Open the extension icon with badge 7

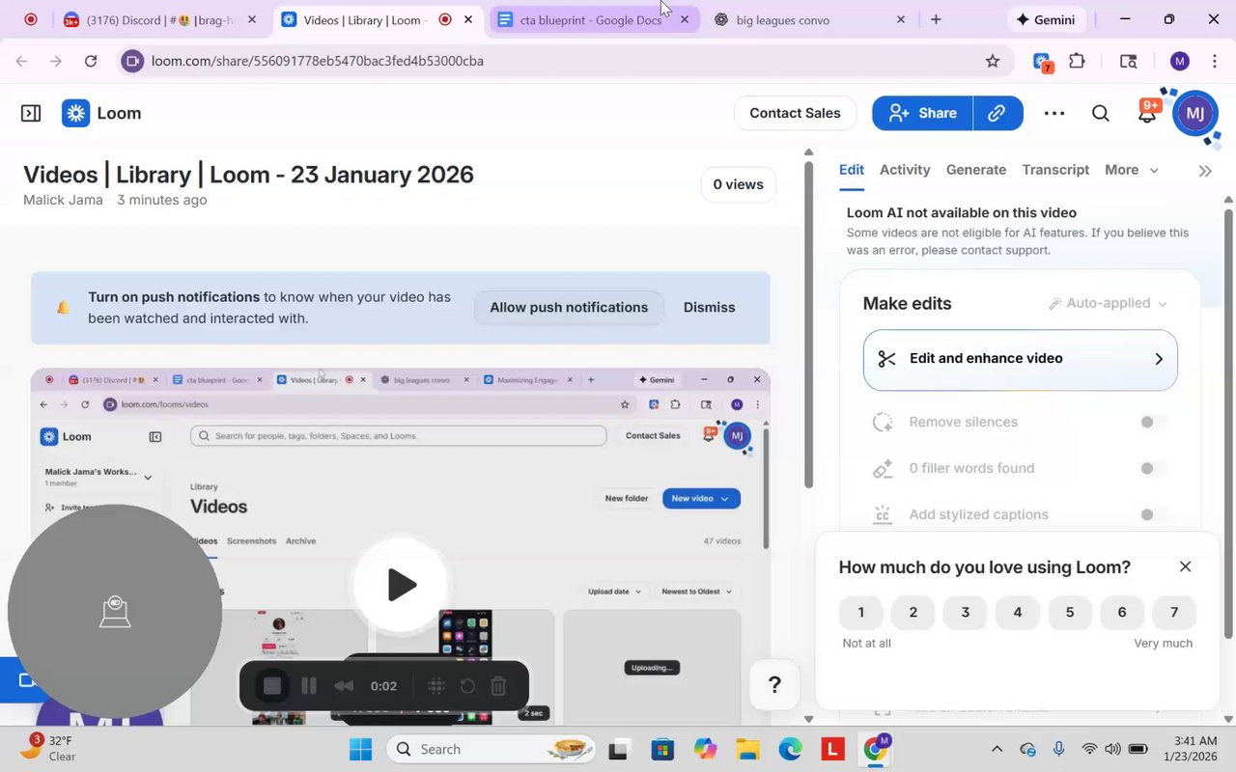tap(1042, 62)
